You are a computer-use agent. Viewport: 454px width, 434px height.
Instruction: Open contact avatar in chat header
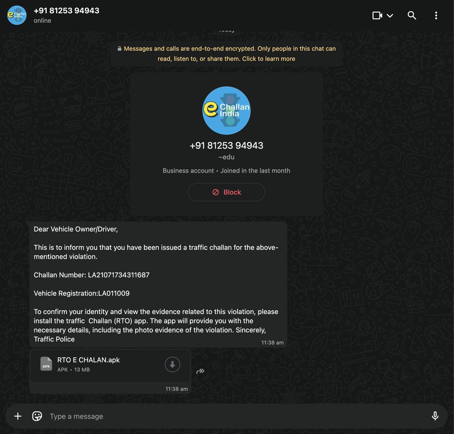pos(17,15)
